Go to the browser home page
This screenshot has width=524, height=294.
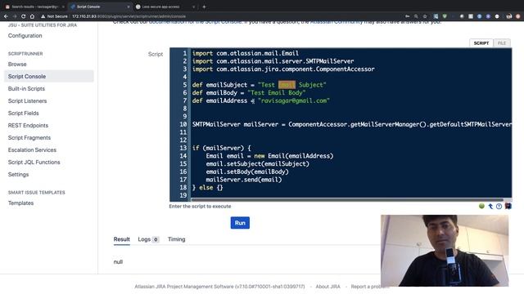point(32,16)
